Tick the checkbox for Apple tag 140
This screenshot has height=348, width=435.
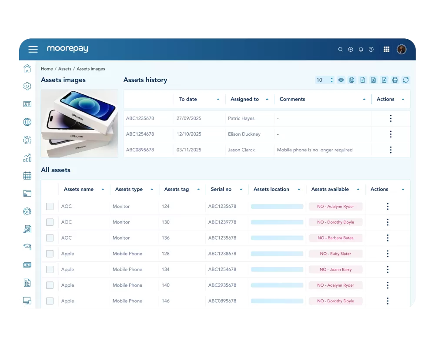click(x=50, y=285)
